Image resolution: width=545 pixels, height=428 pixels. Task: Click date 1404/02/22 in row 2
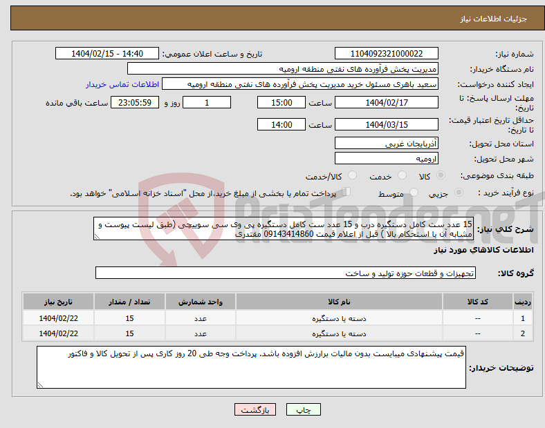tap(58, 333)
